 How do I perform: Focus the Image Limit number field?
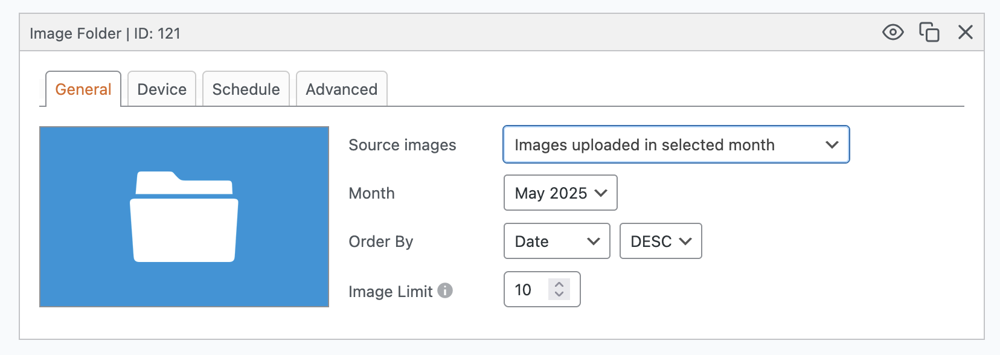525,290
